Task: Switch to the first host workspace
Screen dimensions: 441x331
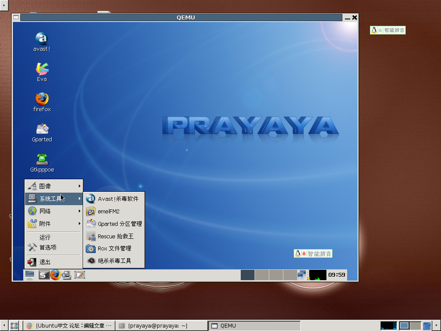Action: pyautogui.click(x=405, y=326)
